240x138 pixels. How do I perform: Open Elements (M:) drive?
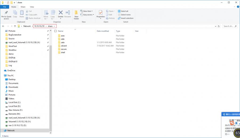[x=14, y=114]
